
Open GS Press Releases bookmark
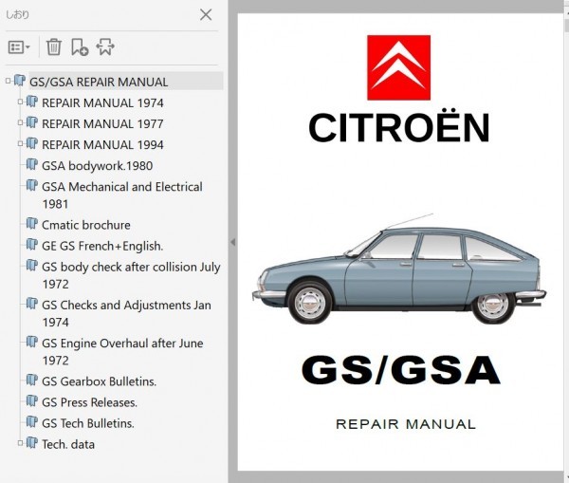[x=90, y=402]
